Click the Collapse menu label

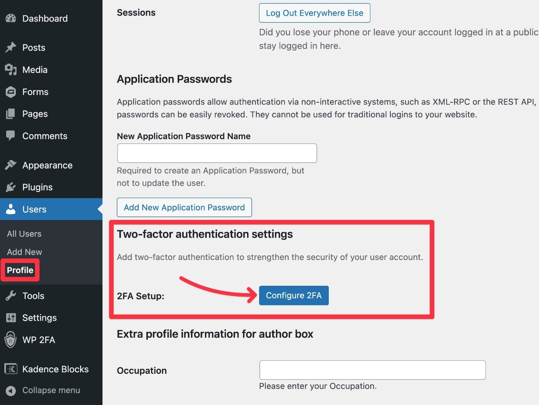coord(51,390)
